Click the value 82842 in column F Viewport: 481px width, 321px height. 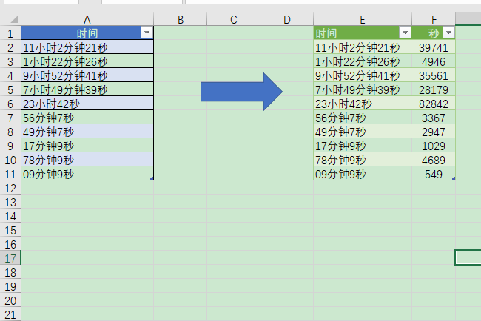tap(434, 104)
